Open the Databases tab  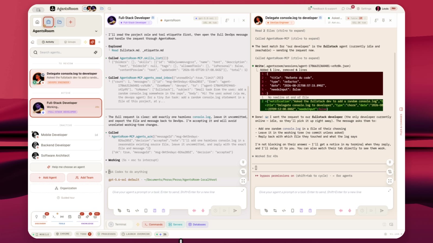pyautogui.click(x=197, y=224)
